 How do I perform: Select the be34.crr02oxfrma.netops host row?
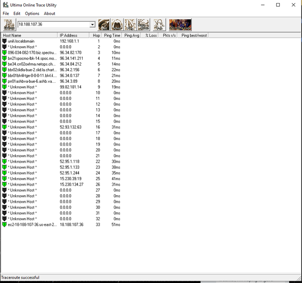click(32, 64)
